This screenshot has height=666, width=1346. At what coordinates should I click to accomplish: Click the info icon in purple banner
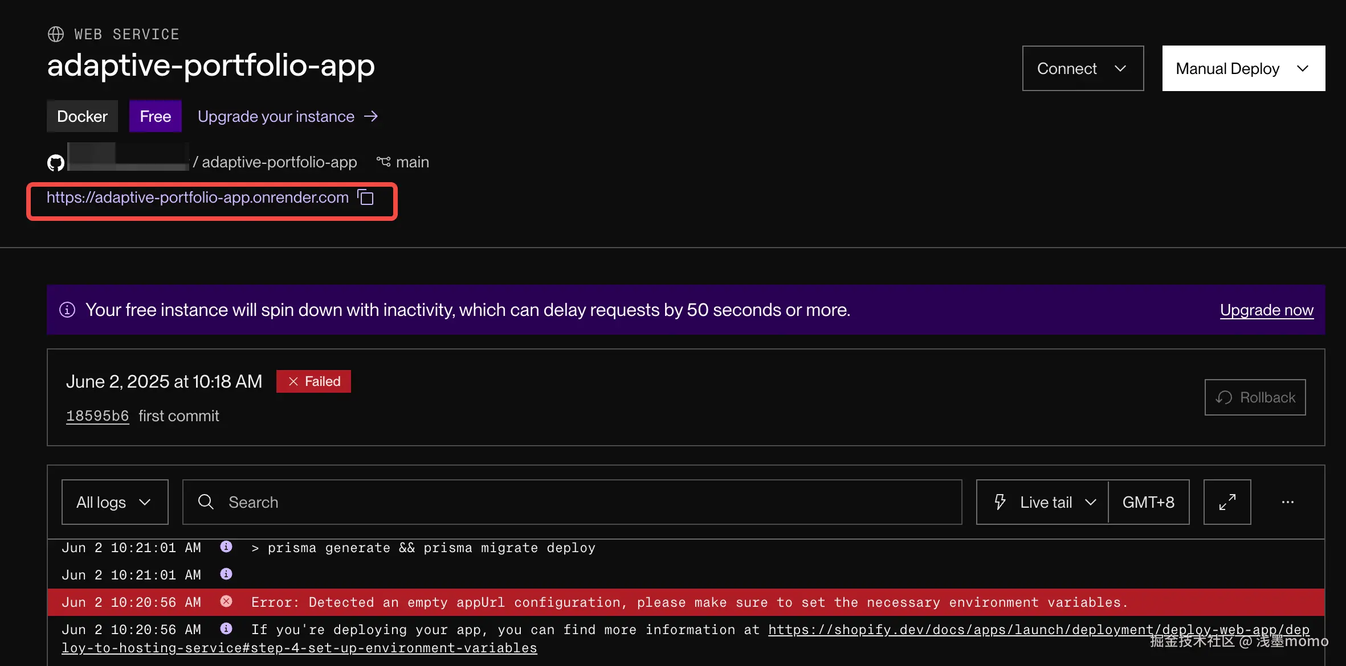(x=67, y=310)
